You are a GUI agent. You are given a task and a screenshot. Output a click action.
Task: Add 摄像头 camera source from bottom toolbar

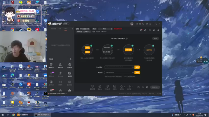[x=100, y=87]
